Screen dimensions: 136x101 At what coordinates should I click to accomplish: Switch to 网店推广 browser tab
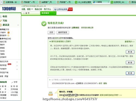coord(65,2)
